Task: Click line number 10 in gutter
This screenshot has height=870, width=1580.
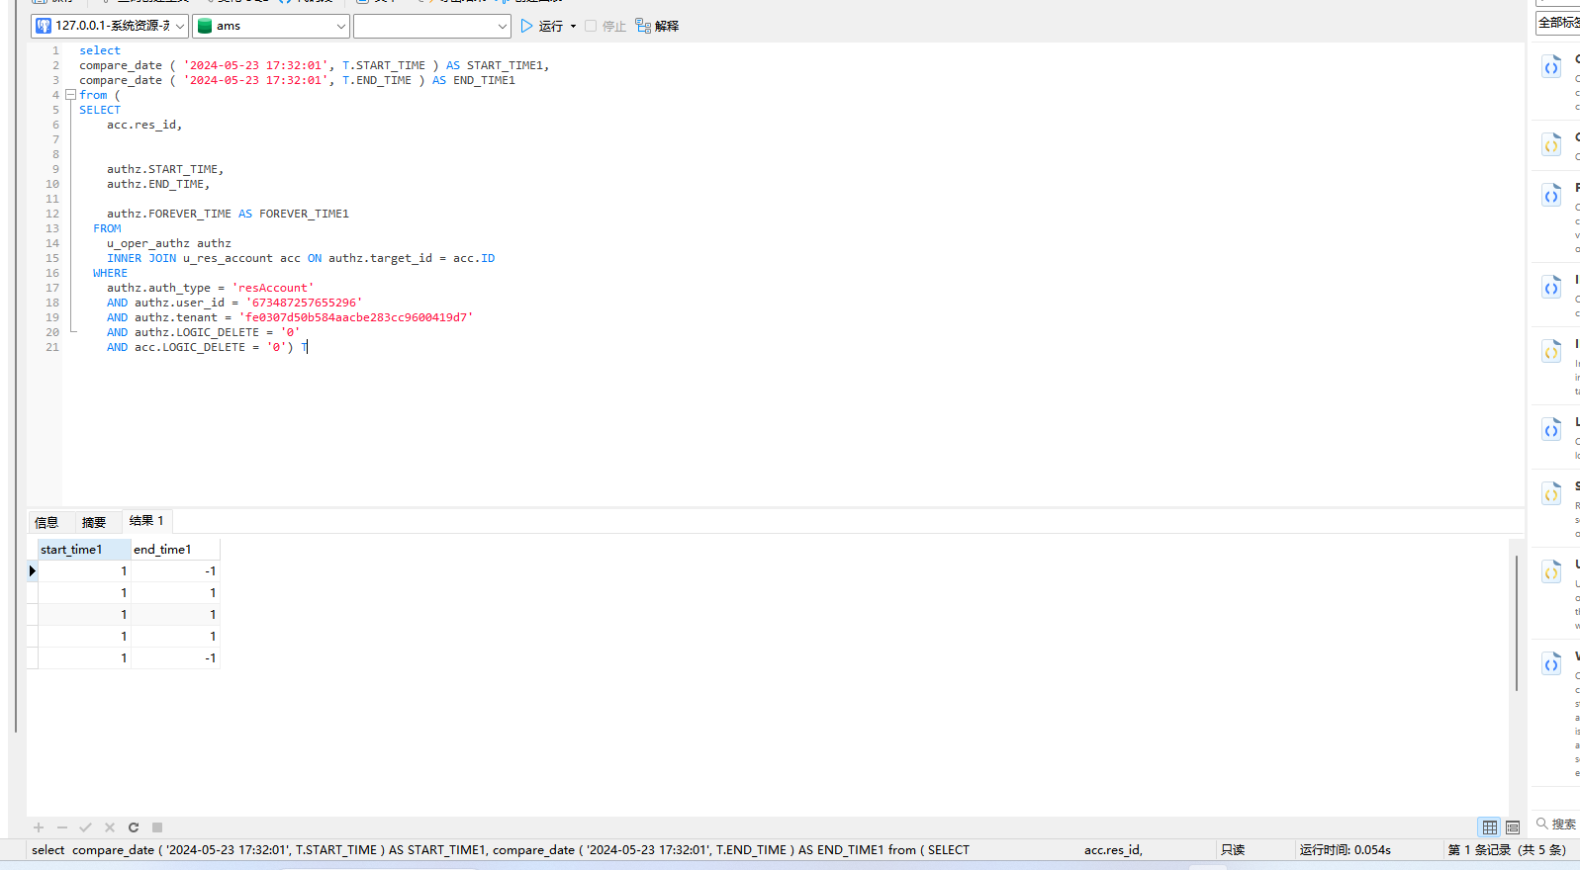Action: click(x=52, y=184)
